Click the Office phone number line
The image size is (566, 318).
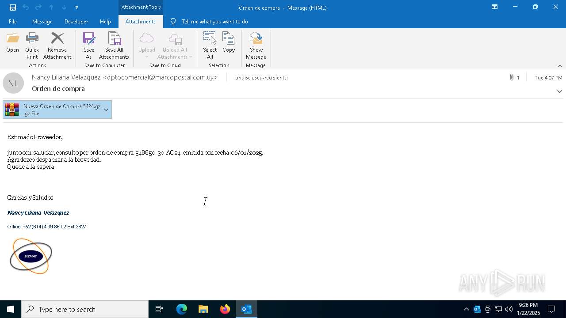46,227
